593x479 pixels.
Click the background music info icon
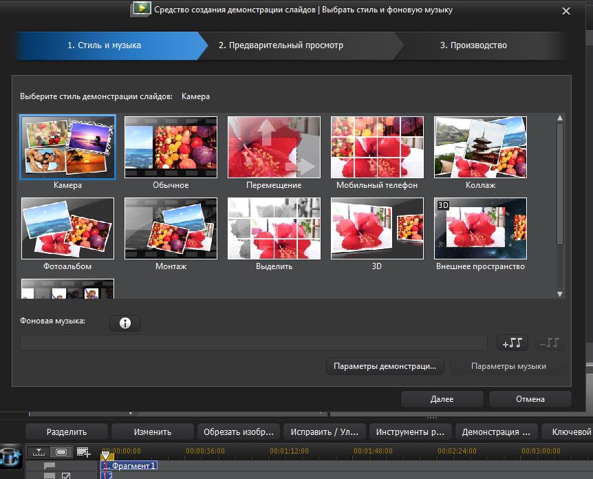tap(125, 323)
